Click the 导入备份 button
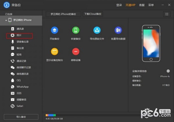This screenshot has width=174, height=122. click(21, 117)
